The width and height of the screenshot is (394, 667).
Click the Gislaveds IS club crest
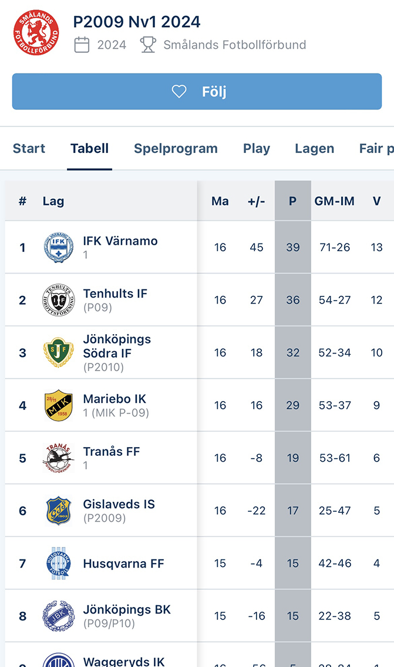click(59, 511)
